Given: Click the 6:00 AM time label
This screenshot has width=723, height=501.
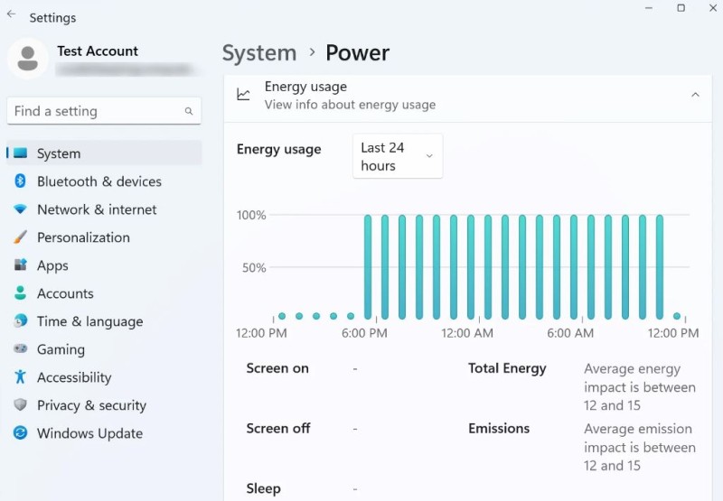Looking at the screenshot, I should click(570, 333).
